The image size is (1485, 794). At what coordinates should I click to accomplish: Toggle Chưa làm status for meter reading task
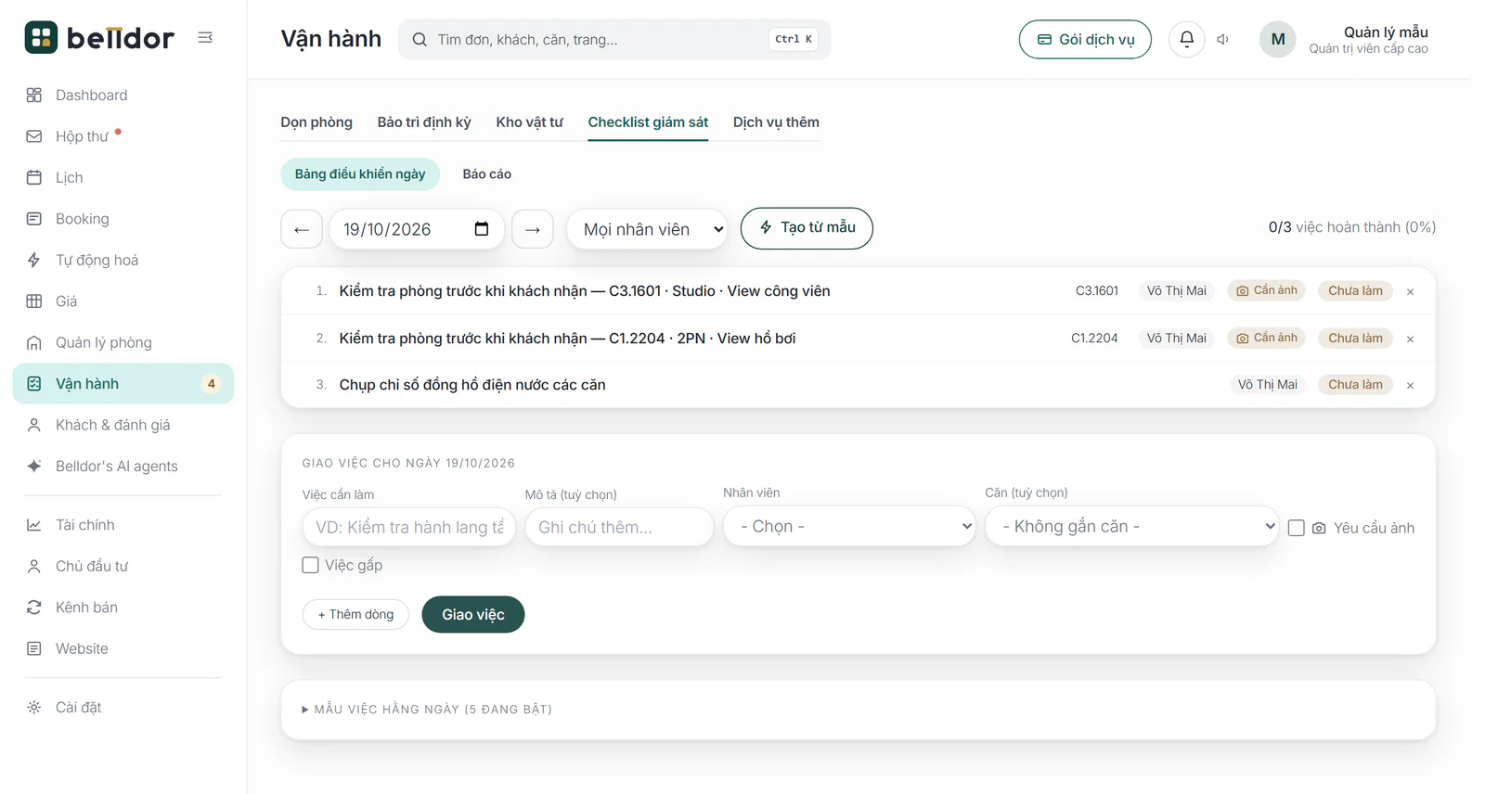click(1355, 384)
